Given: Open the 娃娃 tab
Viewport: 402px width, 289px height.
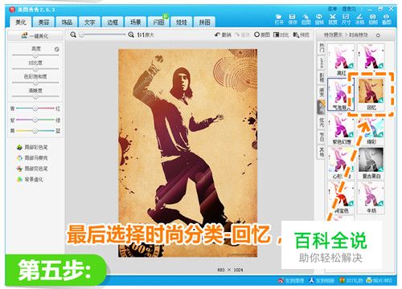Looking at the screenshot, I should 182,22.
